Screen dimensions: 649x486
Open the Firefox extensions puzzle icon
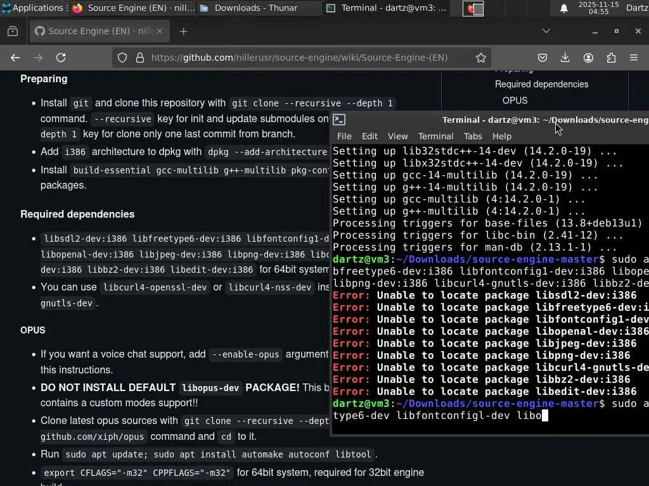(x=611, y=58)
